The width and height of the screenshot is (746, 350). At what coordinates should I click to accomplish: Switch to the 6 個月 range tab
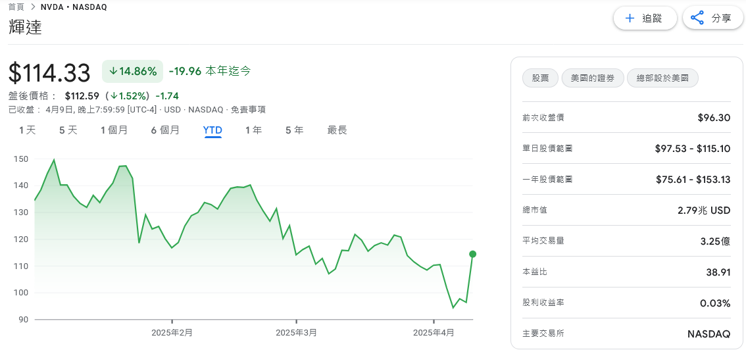pyautogui.click(x=165, y=130)
